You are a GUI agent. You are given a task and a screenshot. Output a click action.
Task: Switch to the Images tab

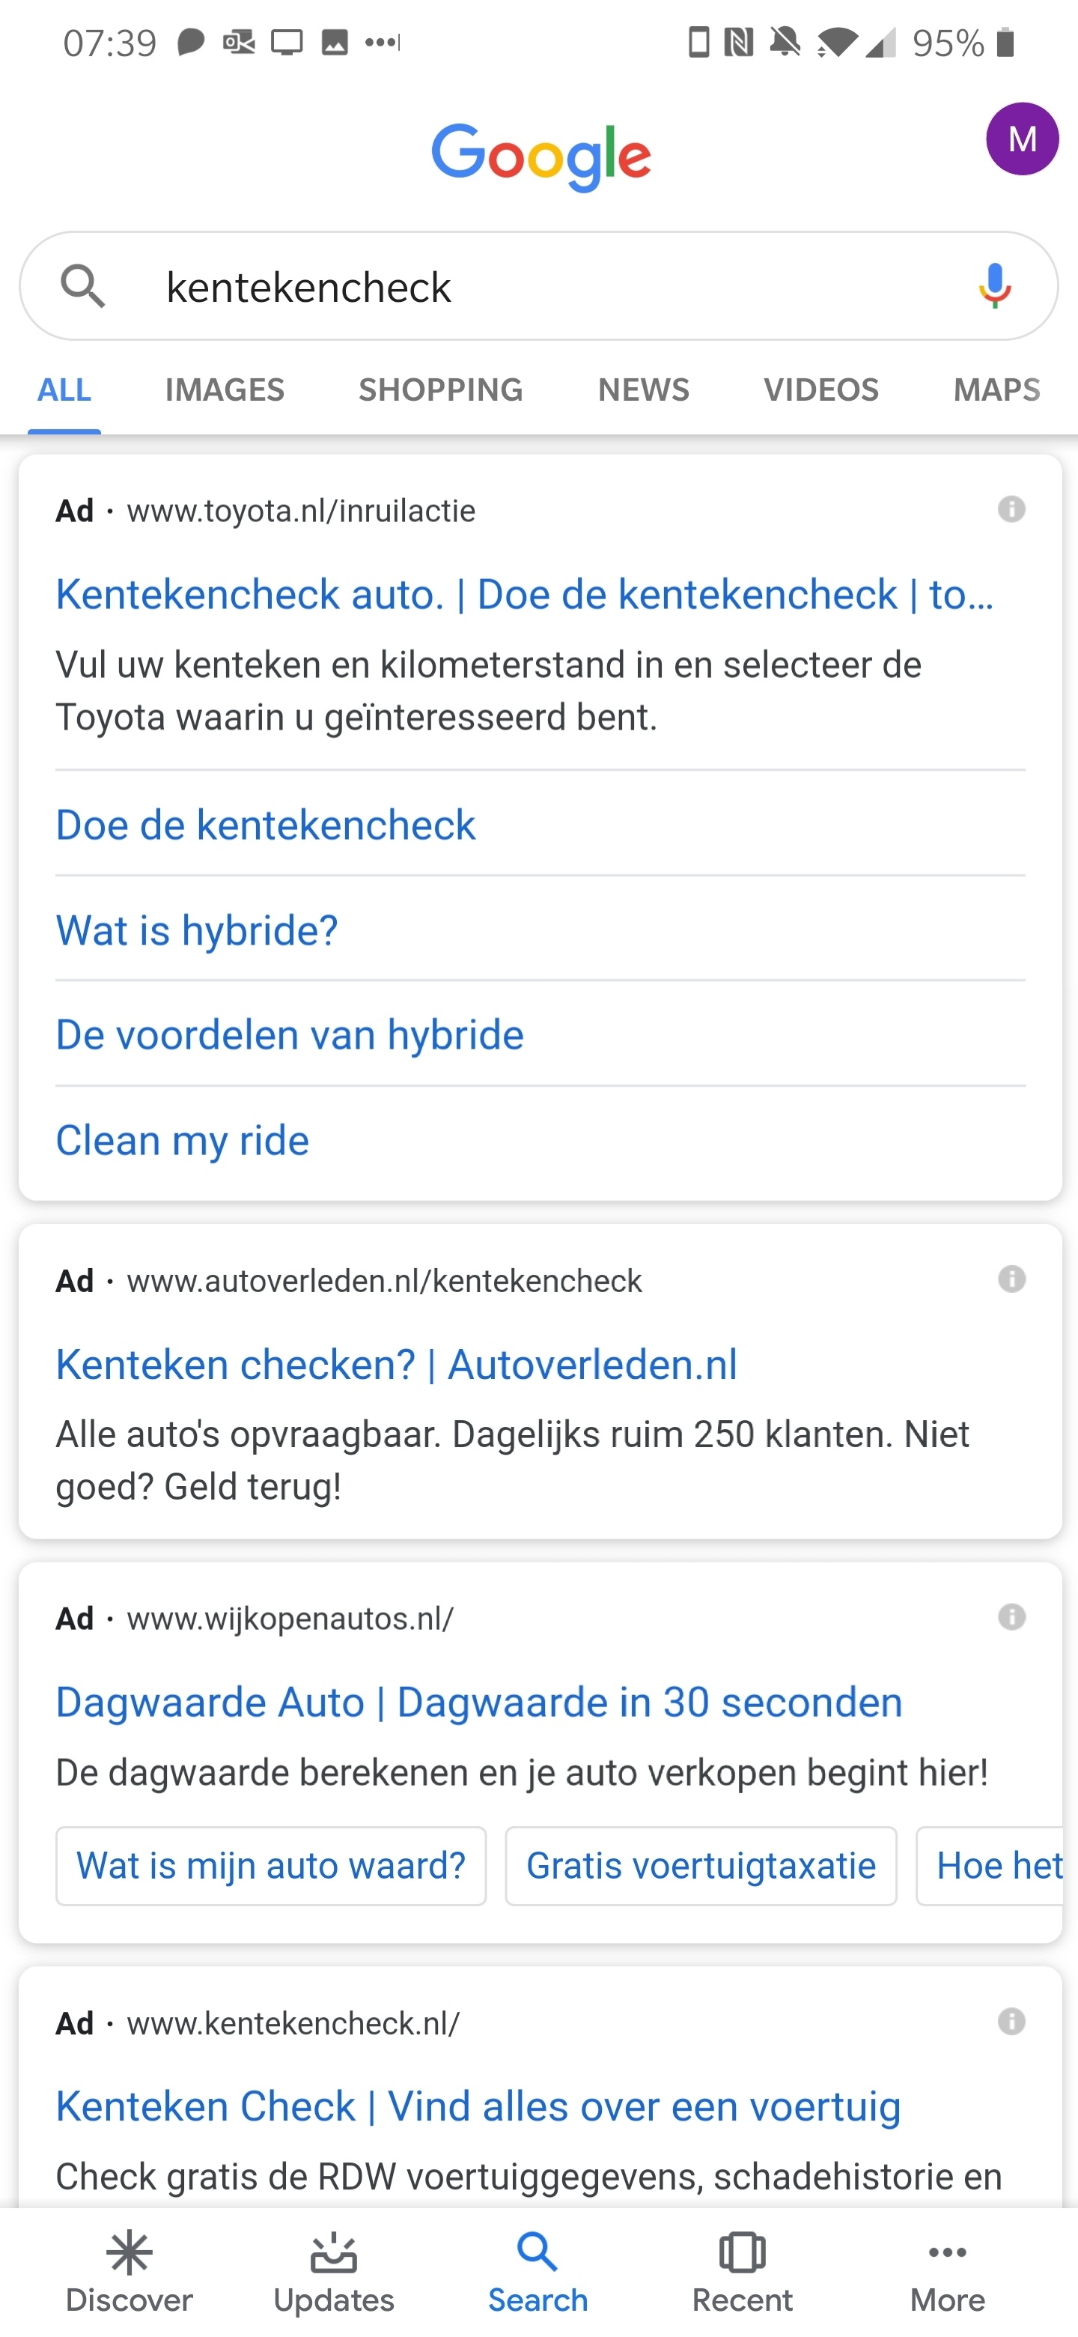[x=225, y=390]
